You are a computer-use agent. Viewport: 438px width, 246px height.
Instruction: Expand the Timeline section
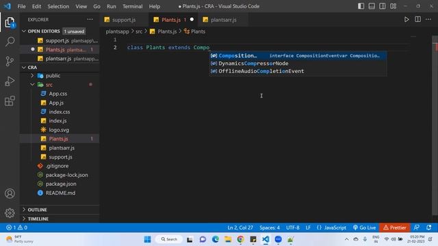point(60,219)
